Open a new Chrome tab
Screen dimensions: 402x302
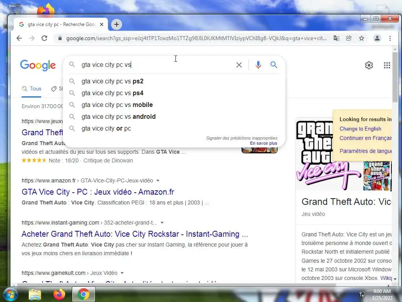pos(117,24)
